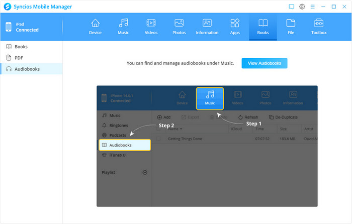
Task: Open the Toolbox tab
Action: (319, 27)
